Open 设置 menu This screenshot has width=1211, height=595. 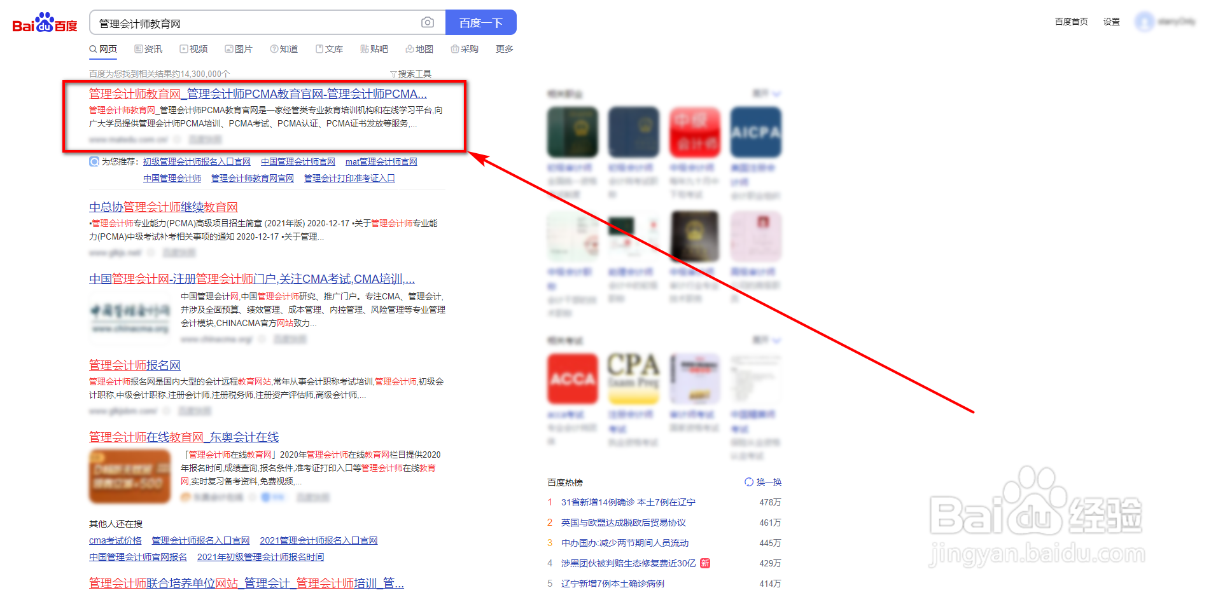(x=1112, y=22)
